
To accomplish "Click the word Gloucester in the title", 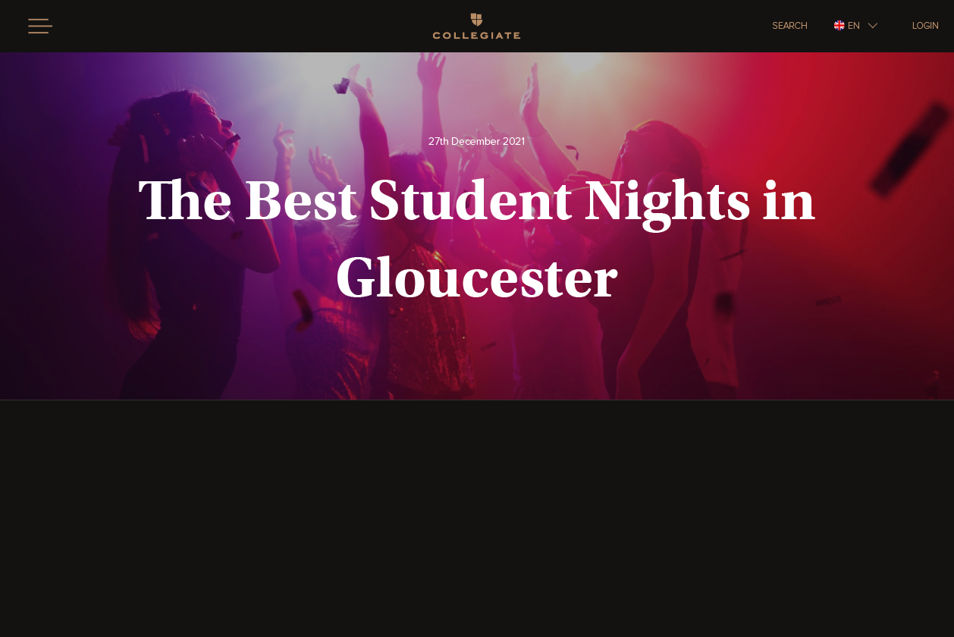I will pos(476,279).
